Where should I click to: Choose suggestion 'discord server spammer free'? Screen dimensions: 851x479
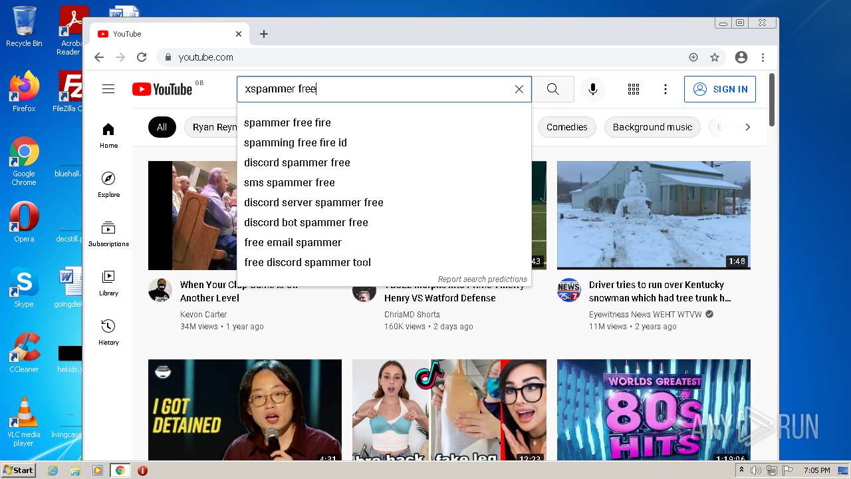point(384,202)
